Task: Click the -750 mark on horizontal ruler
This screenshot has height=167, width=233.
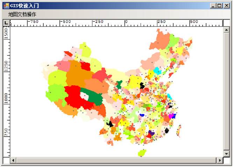Action: (33, 22)
